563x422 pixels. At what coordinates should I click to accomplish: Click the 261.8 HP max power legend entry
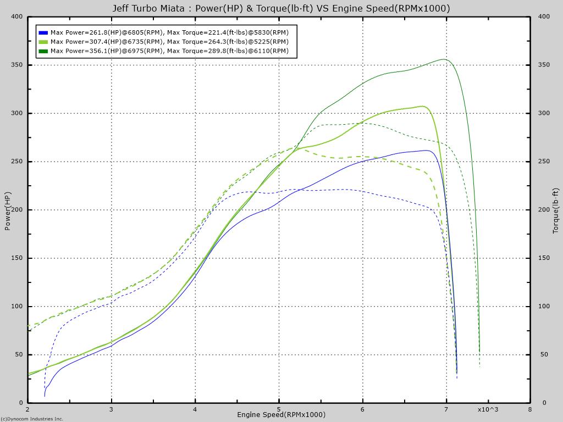170,33
